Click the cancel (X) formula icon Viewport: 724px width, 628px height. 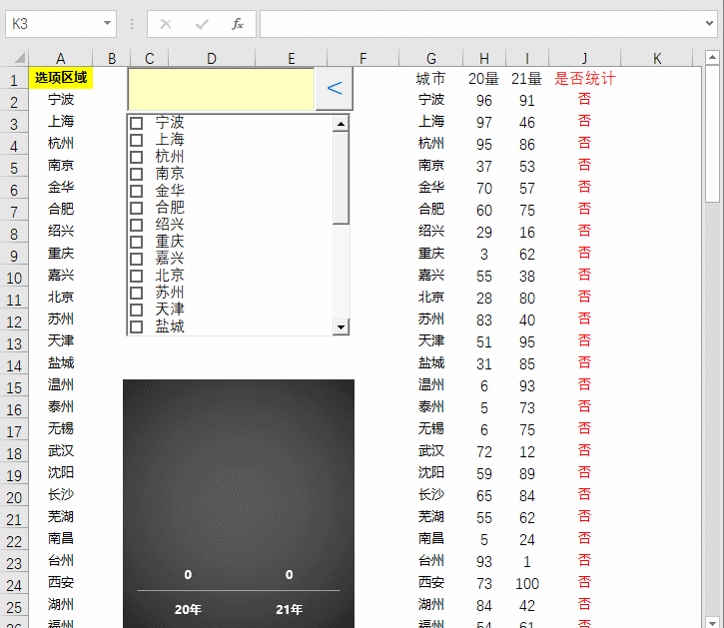point(166,24)
